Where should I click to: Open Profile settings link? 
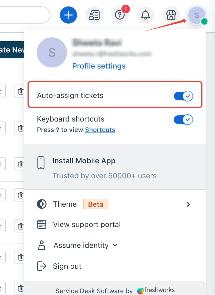point(99,66)
